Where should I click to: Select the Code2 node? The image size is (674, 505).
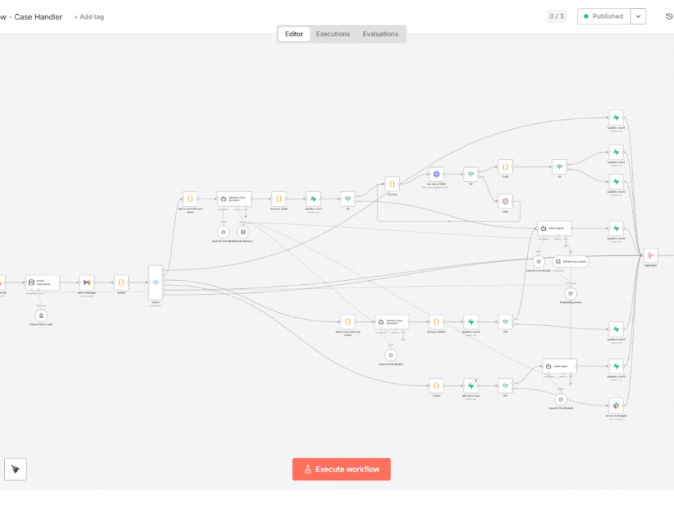point(436,386)
